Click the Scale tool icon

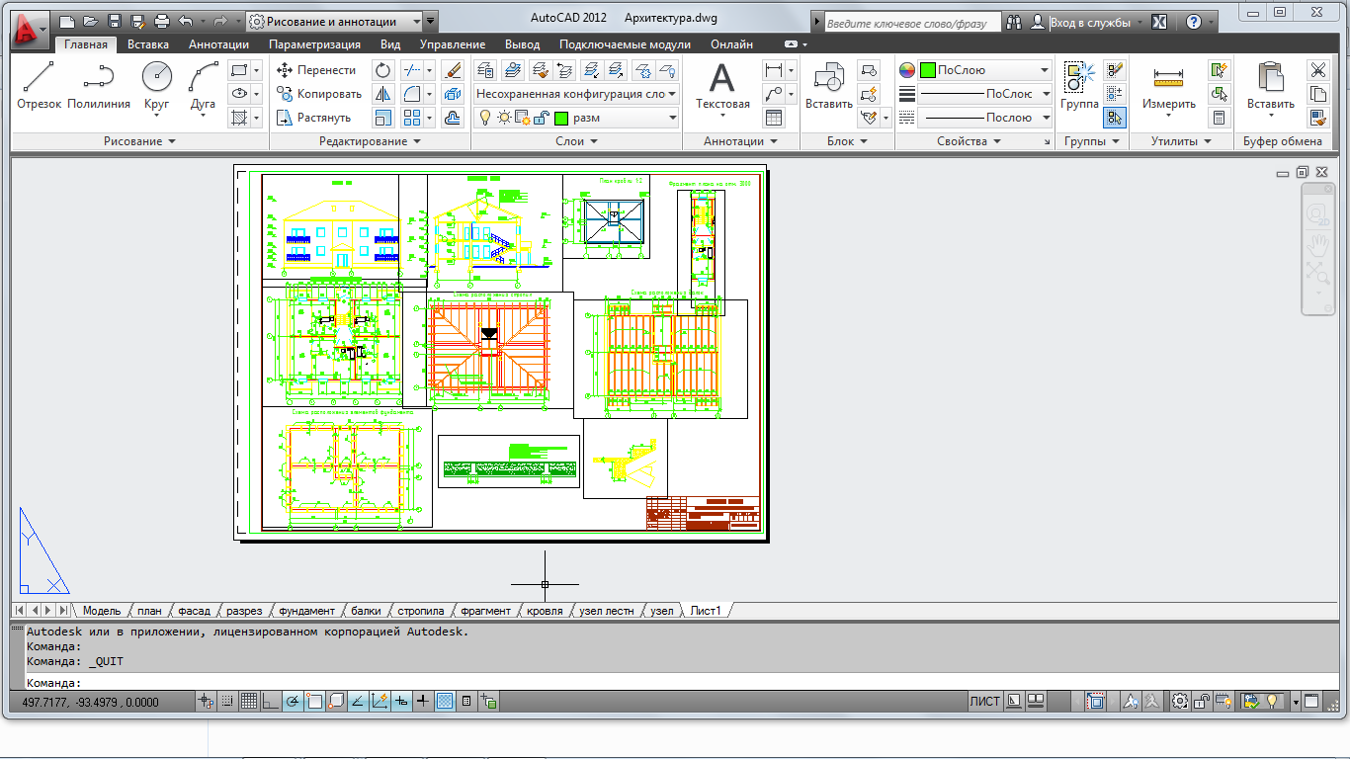pos(383,118)
